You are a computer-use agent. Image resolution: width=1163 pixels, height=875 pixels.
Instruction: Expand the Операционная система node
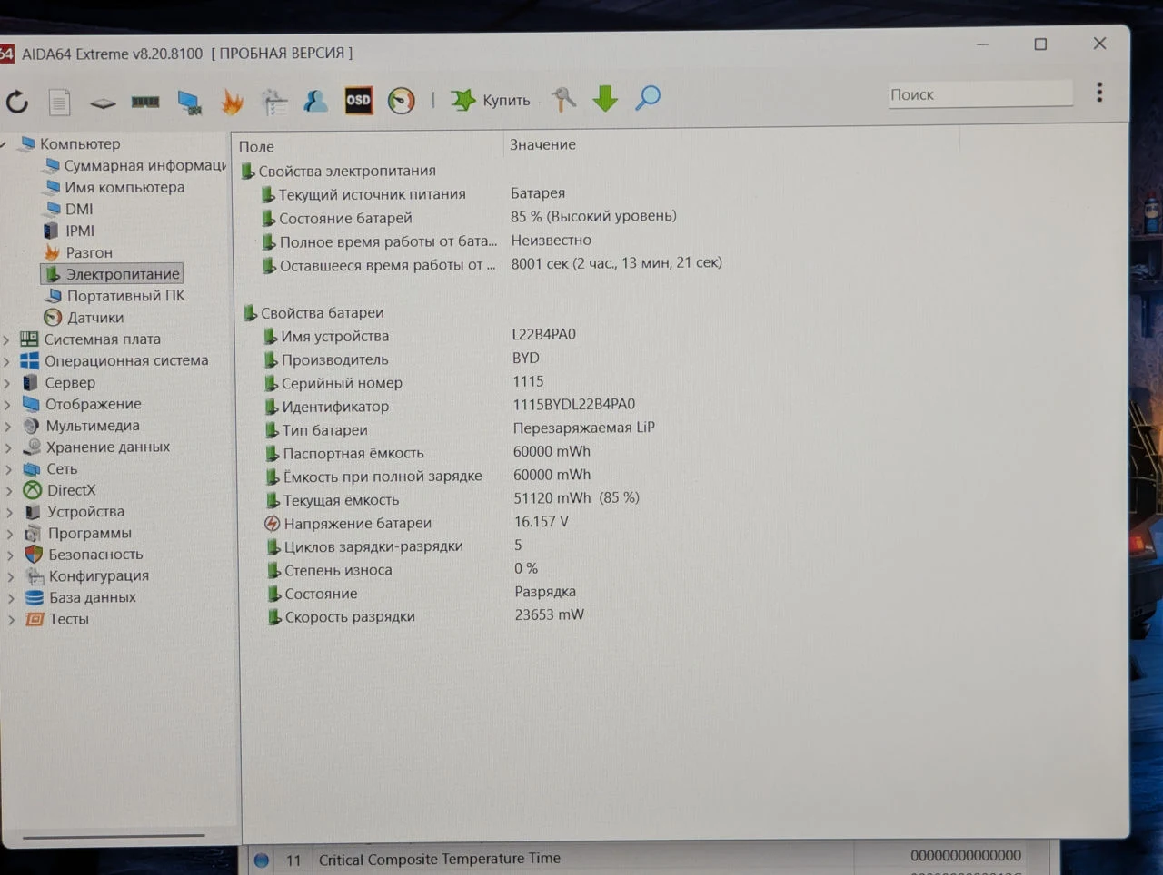click(7, 361)
